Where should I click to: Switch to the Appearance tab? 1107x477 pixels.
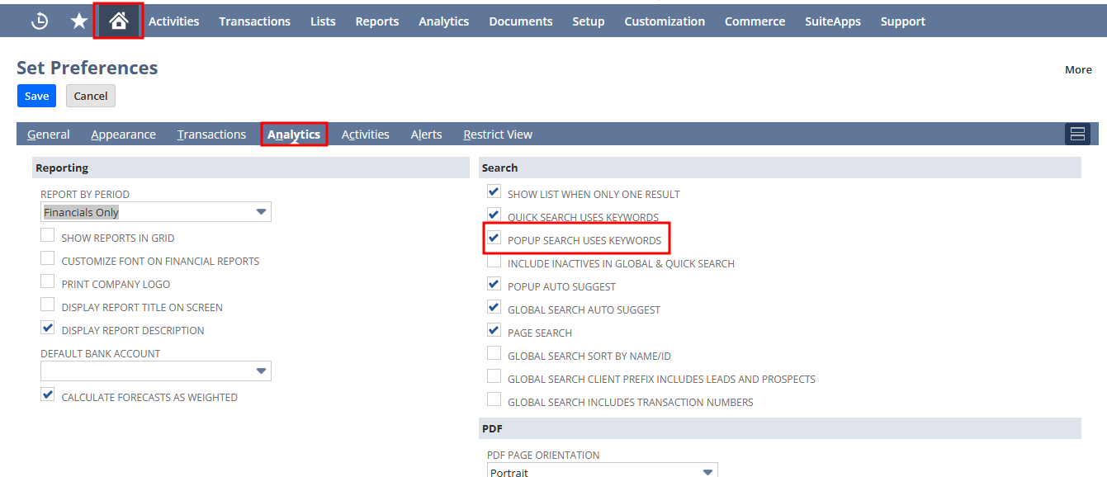click(x=123, y=135)
